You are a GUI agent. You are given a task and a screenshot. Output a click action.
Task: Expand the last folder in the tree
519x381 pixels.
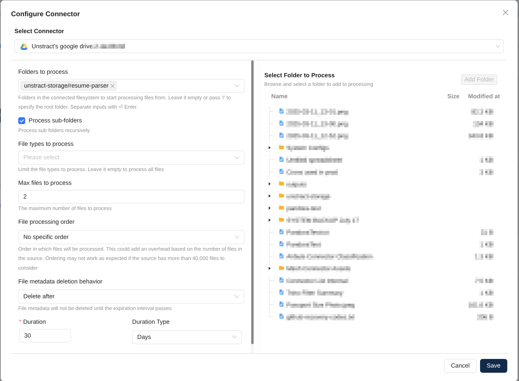(269, 268)
